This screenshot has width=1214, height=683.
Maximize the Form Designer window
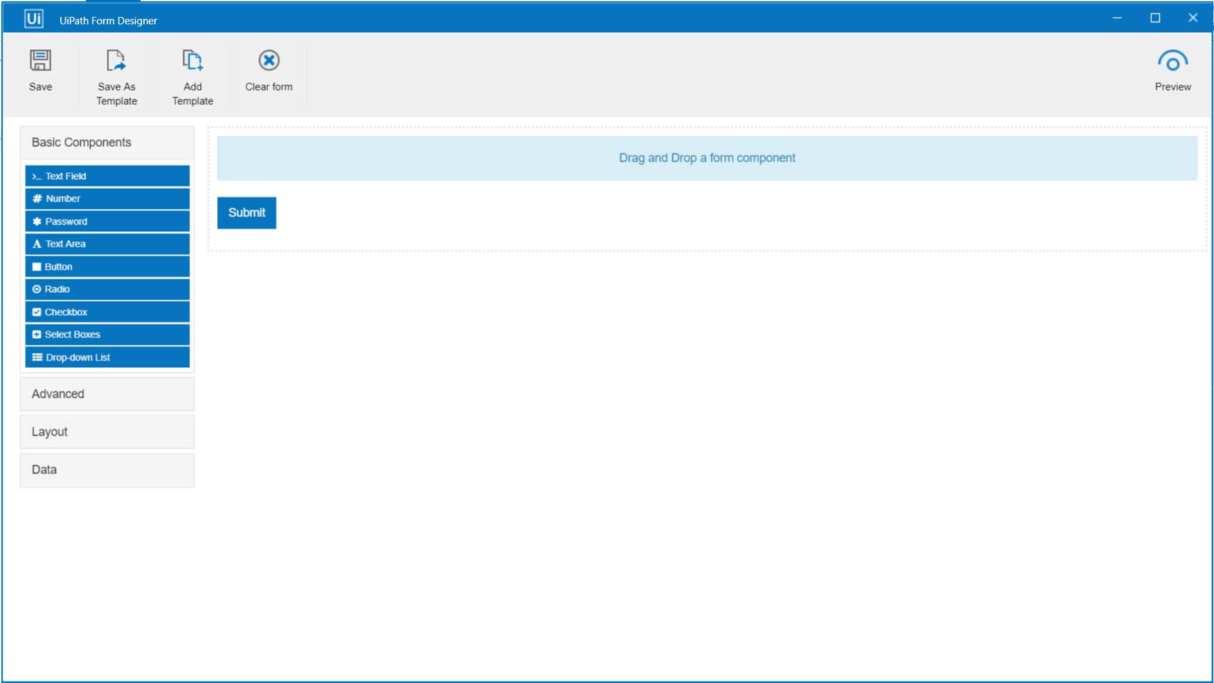[x=1155, y=18]
